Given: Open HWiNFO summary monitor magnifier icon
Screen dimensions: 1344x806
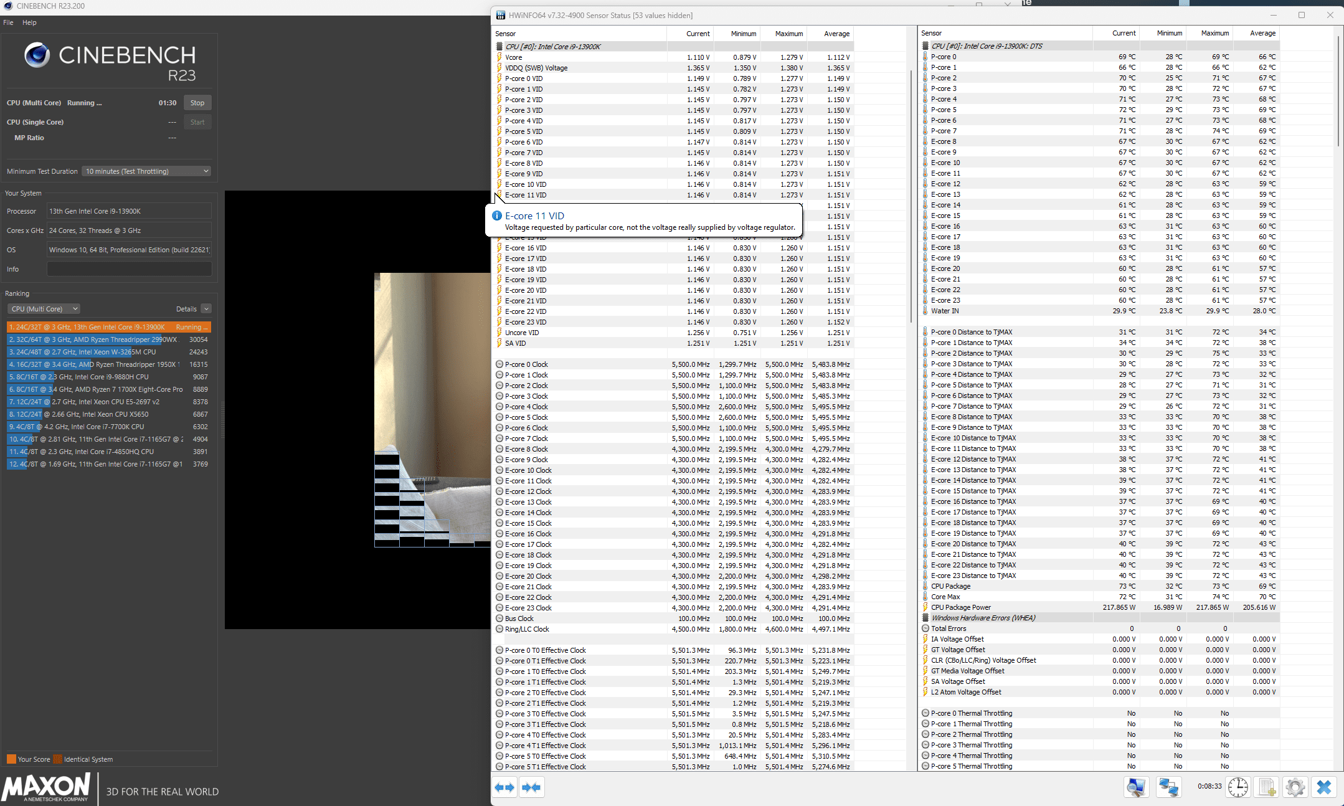Looking at the screenshot, I should coord(1137,787).
